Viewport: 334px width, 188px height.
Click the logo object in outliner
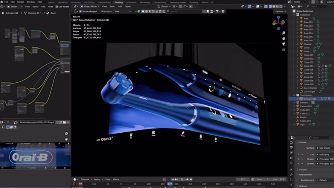point(302,124)
